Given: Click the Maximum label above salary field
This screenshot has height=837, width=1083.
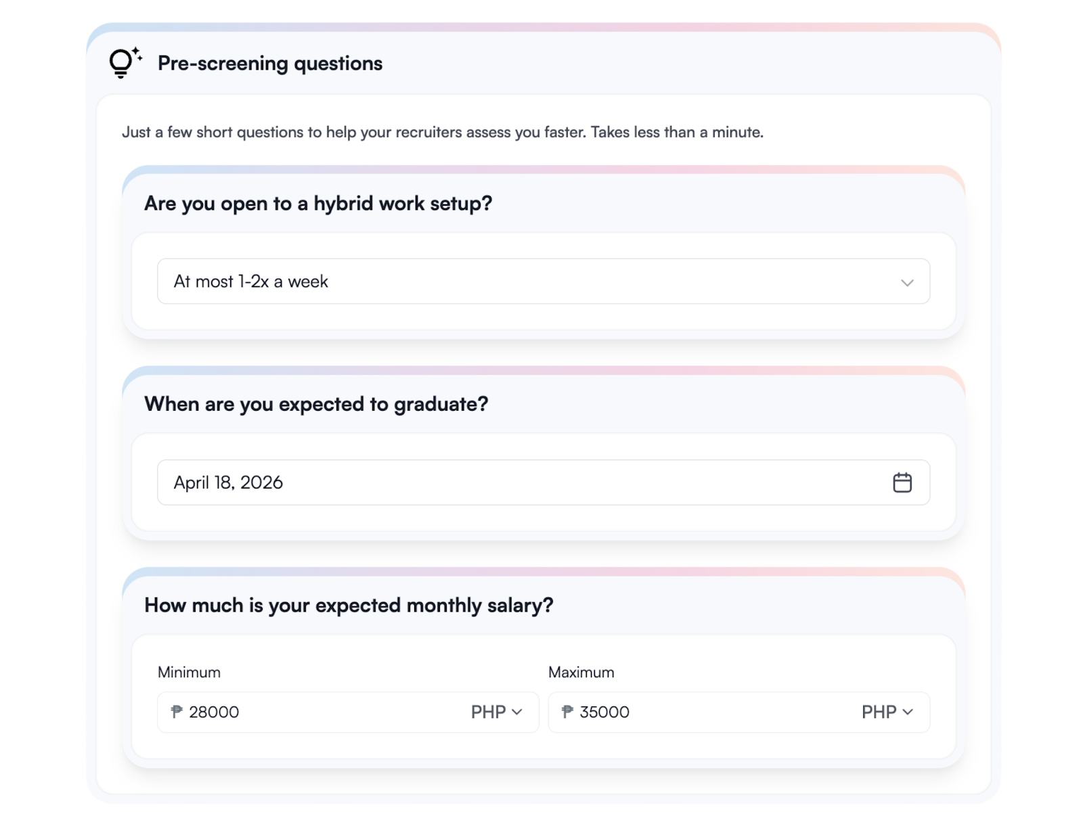Looking at the screenshot, I should (x=581, y=673).
